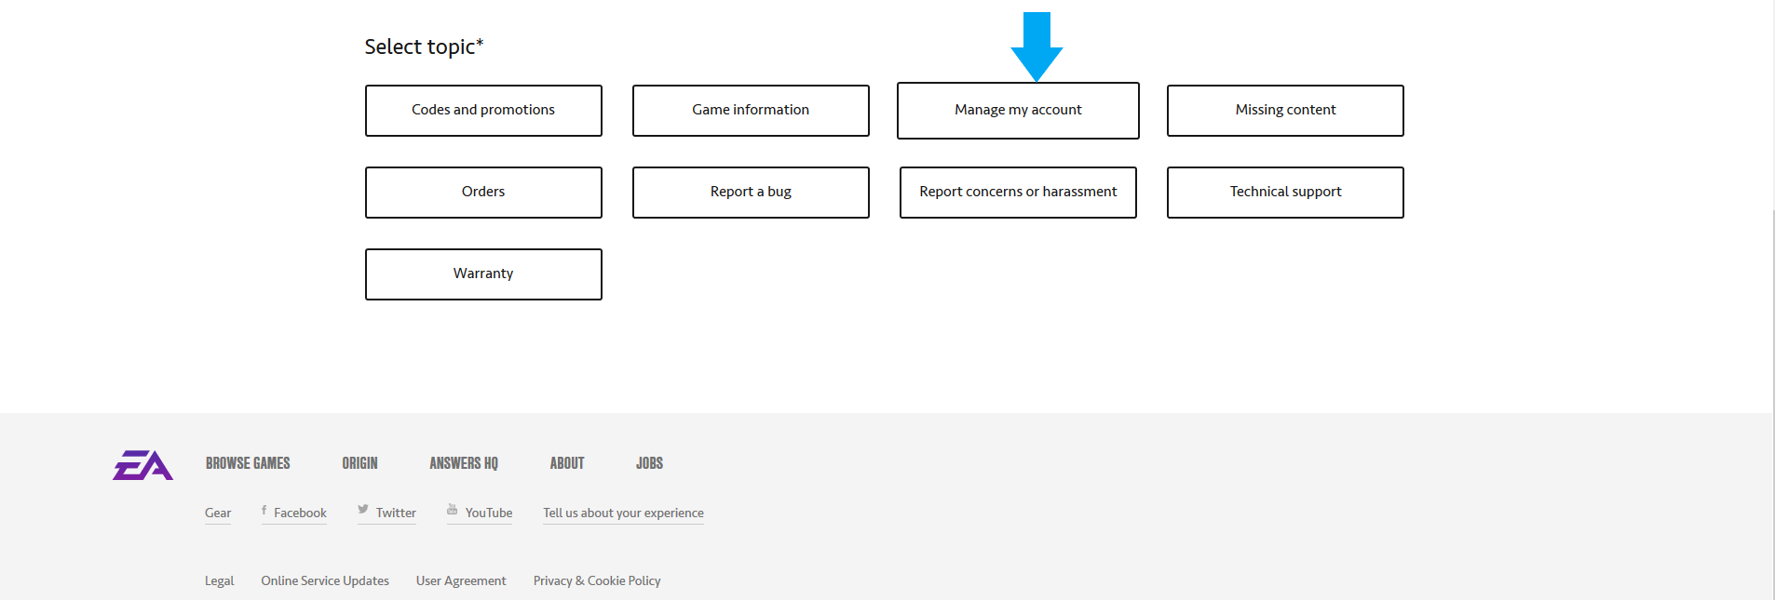Choose the Technical support topic
1775x600 pixels.
(x=1285, y=193)
